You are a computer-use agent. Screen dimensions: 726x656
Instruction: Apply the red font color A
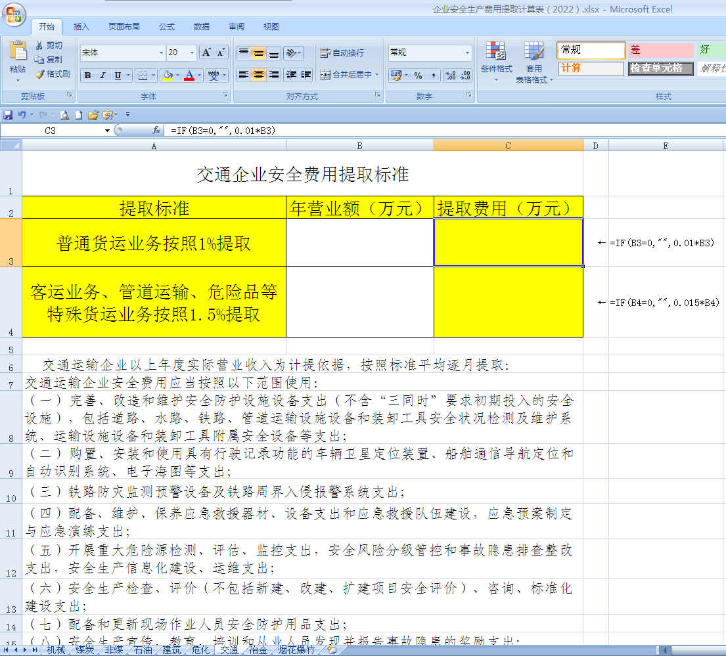coord(189,76)
